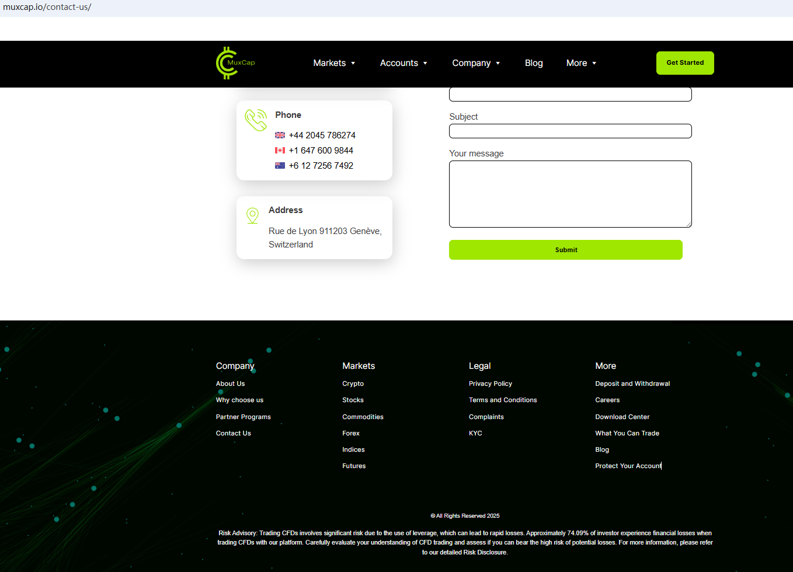Screen dimensions: 793x572
Task: Open Why choose us footer link
Action: tap(240, 400)
